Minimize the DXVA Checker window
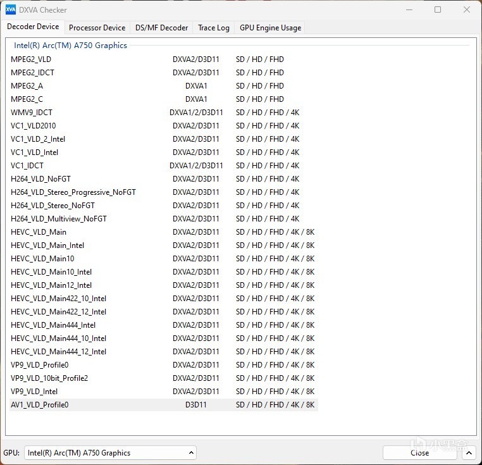Viewport: 482px width, 465px height. coord(409,10)
